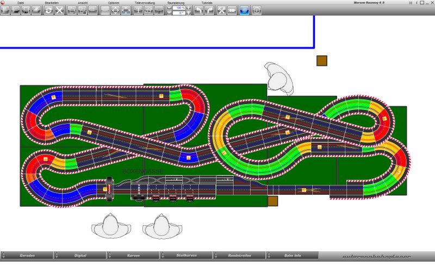
Task: Click the brown square near top driver
Action: pos(321,60)
